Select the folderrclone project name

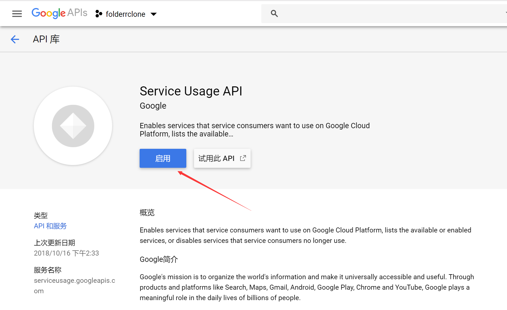(126, 14)
